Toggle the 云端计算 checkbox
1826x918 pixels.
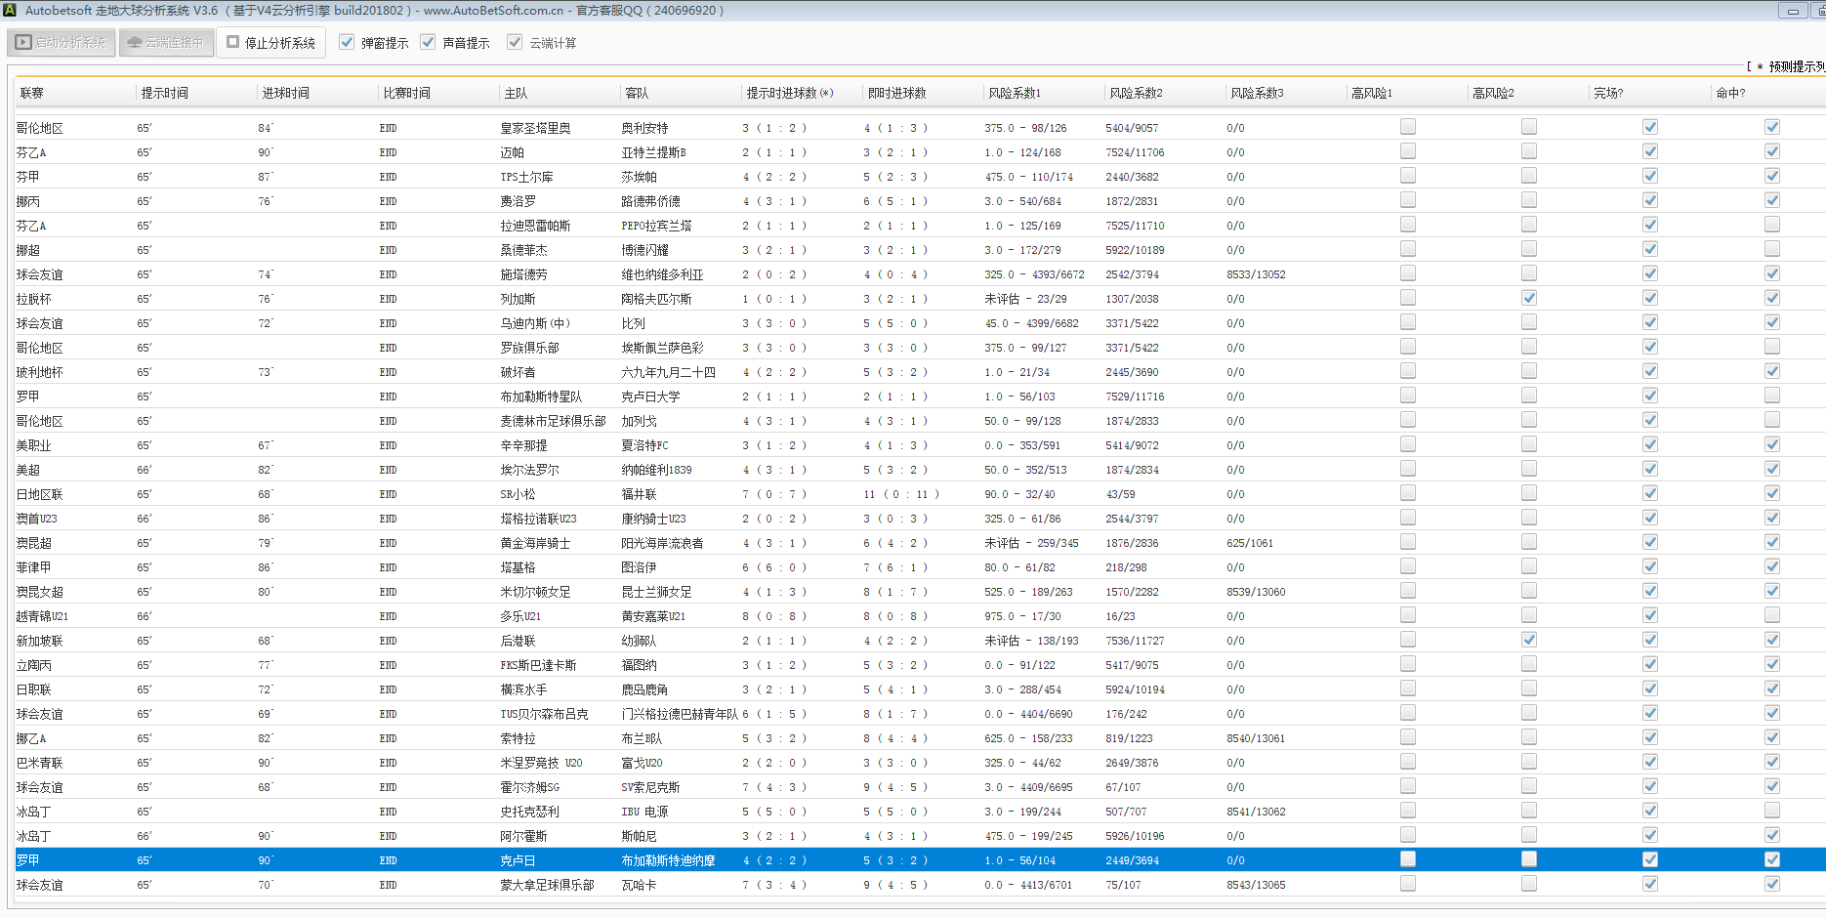point(515,43)
